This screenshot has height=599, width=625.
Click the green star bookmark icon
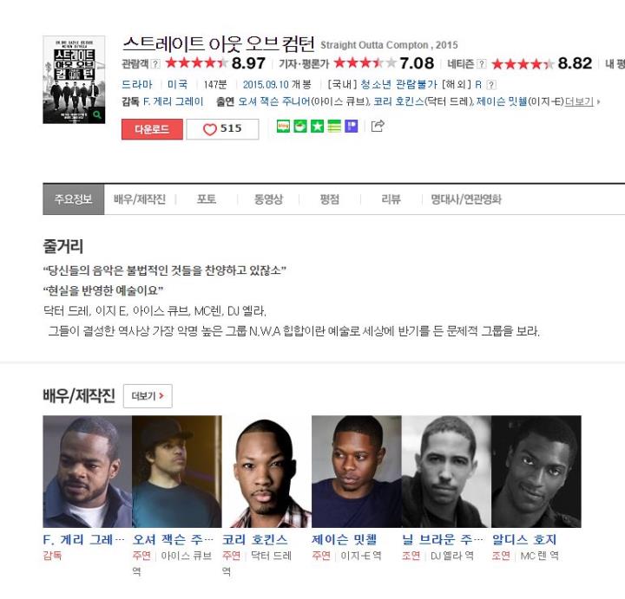(318, 127)
